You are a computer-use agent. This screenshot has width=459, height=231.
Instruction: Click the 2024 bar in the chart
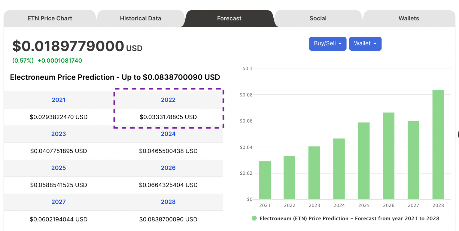[x=339, y=169]
